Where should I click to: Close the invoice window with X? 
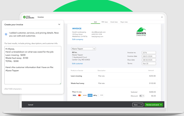click(162, 17)
